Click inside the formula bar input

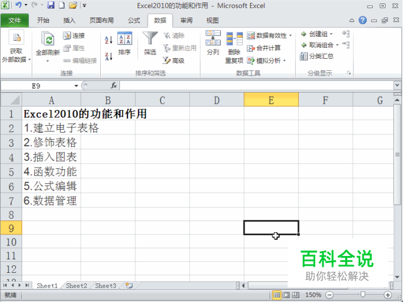(256, 86)
